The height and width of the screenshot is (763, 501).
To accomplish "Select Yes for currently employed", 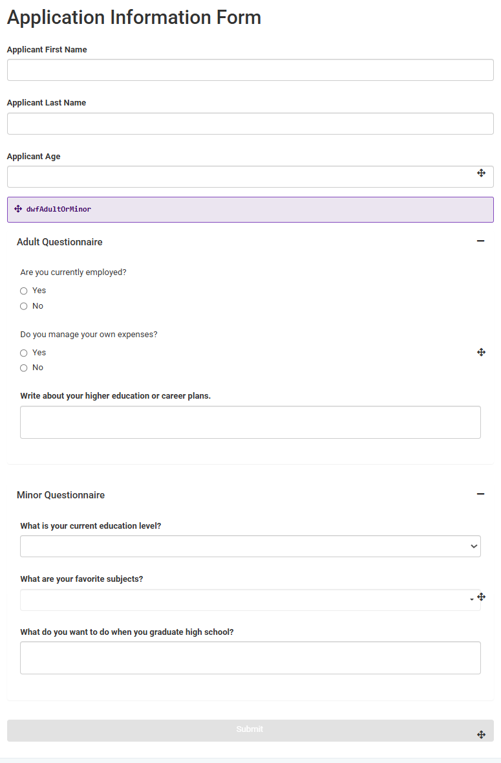I will click(x=24, y=291).
